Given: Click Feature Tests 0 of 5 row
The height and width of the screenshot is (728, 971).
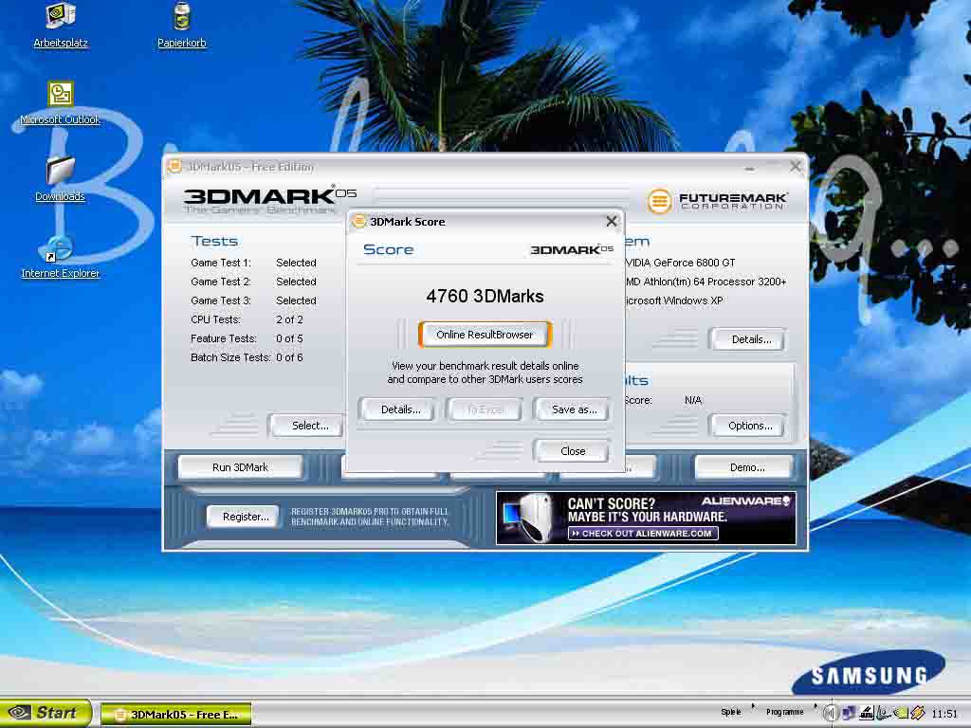Looking at the screenshot, I should pos(247,338).
